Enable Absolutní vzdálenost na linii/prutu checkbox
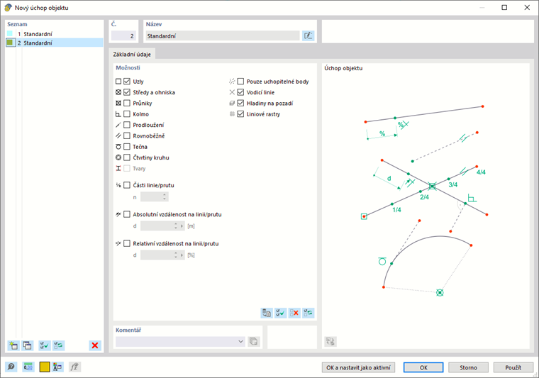 pos(127,214)
